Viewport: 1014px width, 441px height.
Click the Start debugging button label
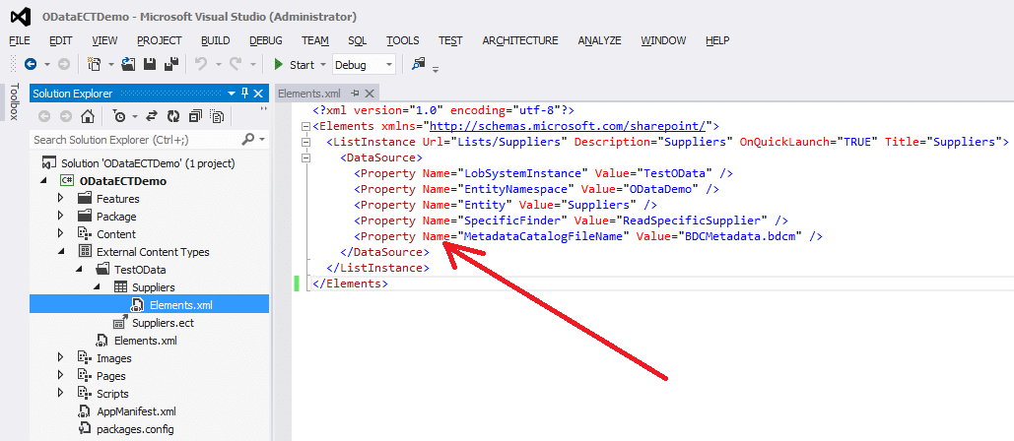point(302,65)
